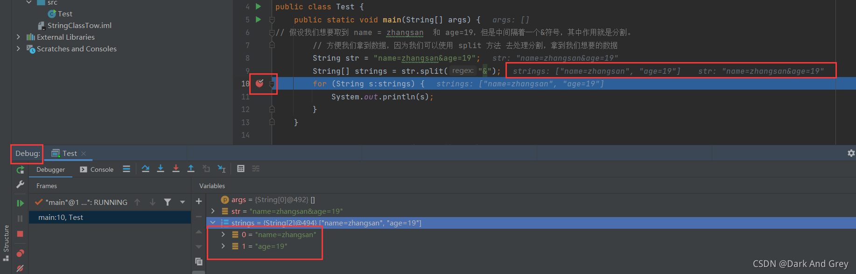Open Evaluate Expression calculator
856x274 pixels.
click(241, 169)
